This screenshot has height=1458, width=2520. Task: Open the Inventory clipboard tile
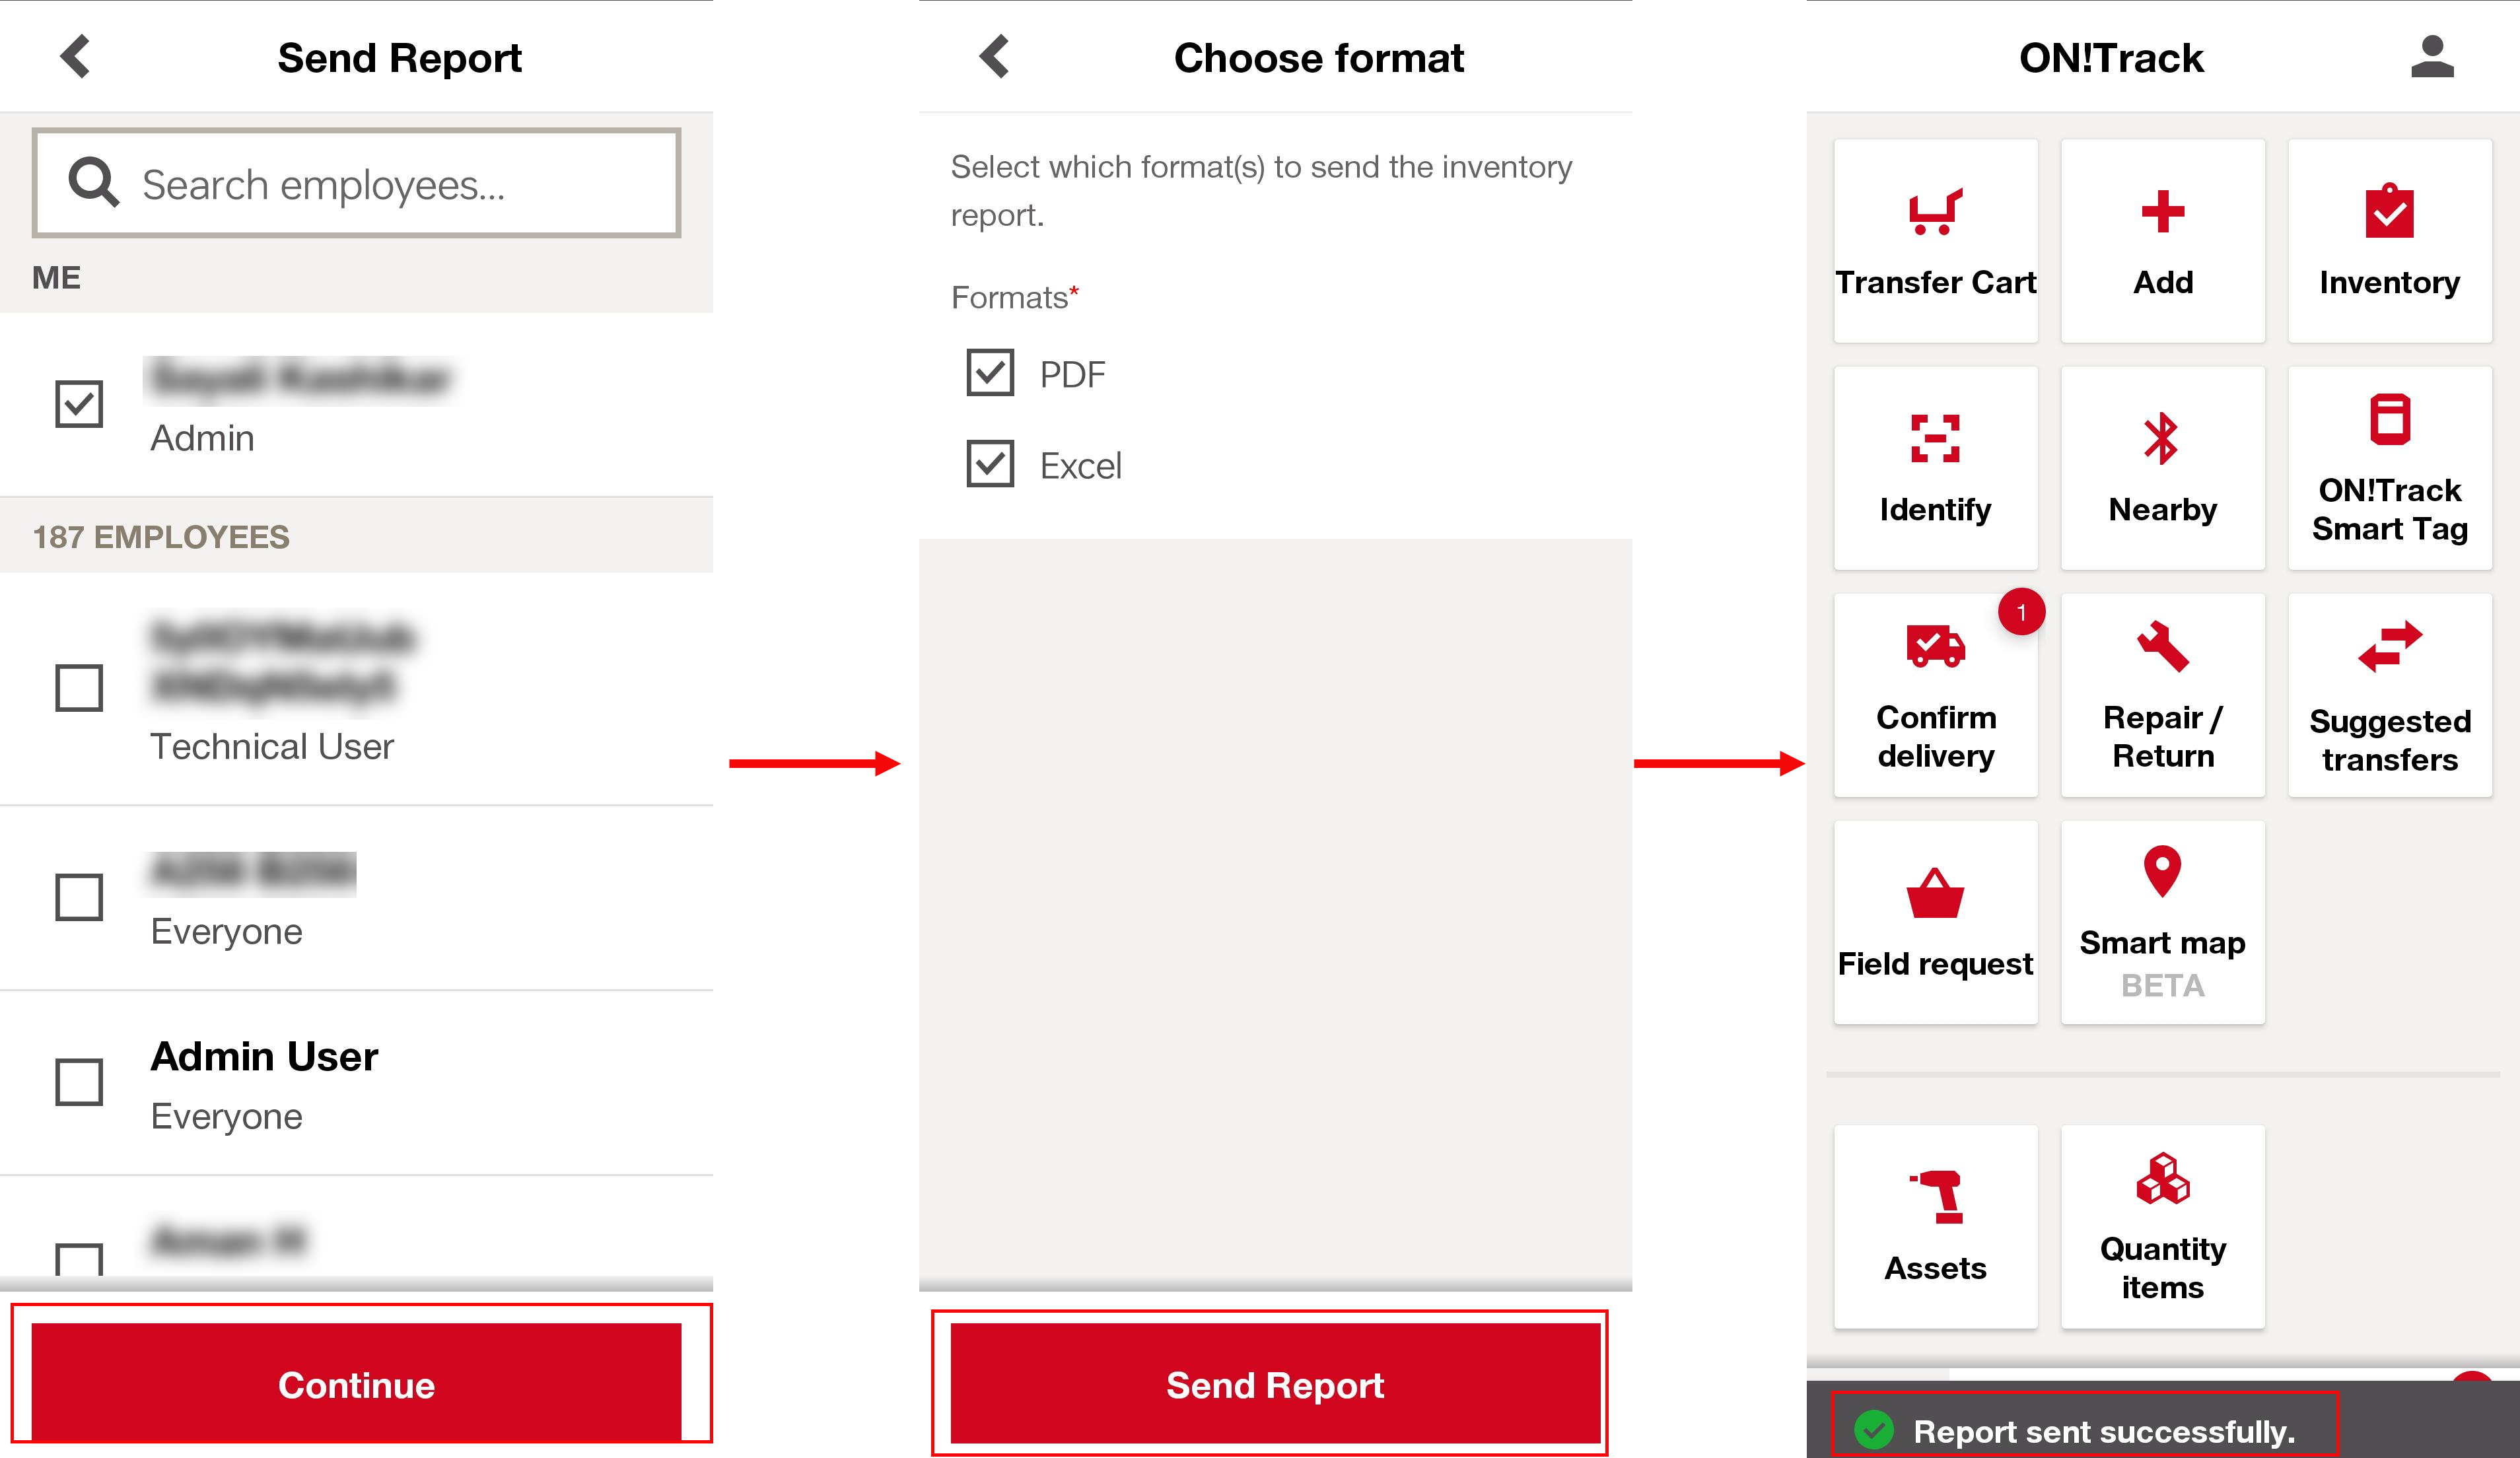2389,241
